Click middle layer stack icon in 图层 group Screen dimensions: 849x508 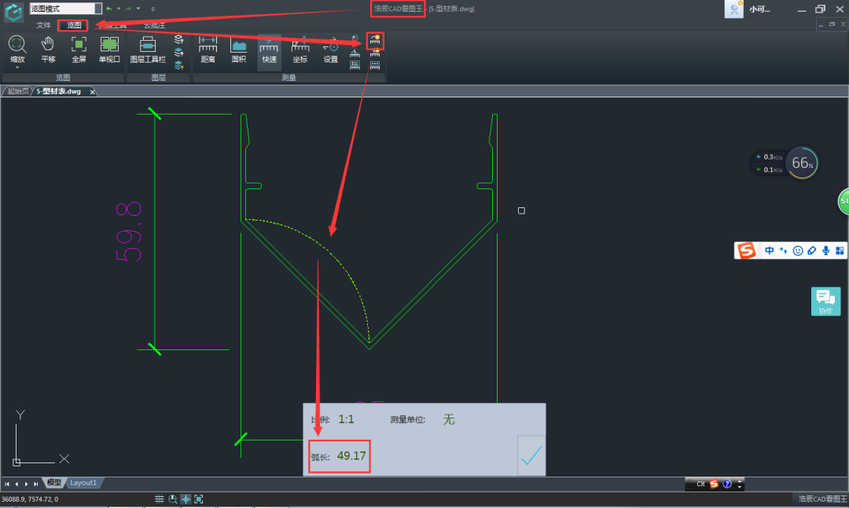click(x=178, y=53)
